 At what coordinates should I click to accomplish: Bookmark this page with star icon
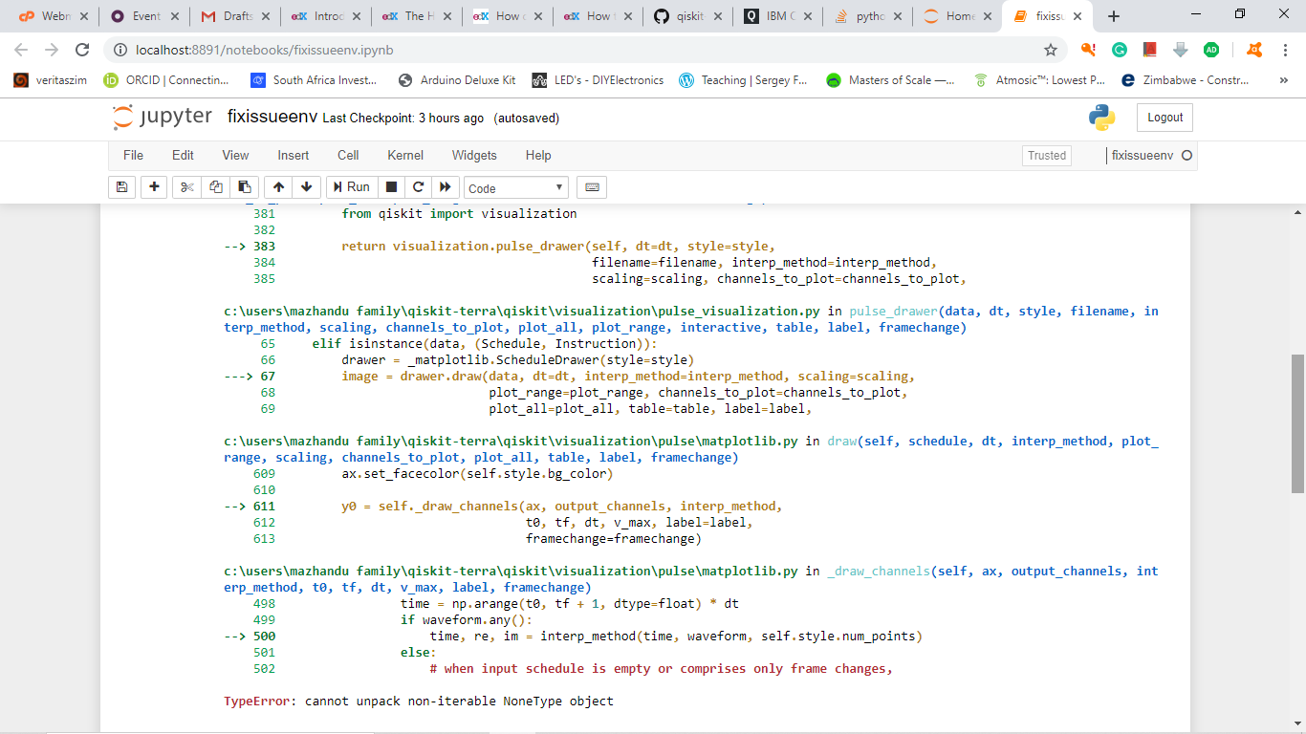click(x=1051, y=50)
